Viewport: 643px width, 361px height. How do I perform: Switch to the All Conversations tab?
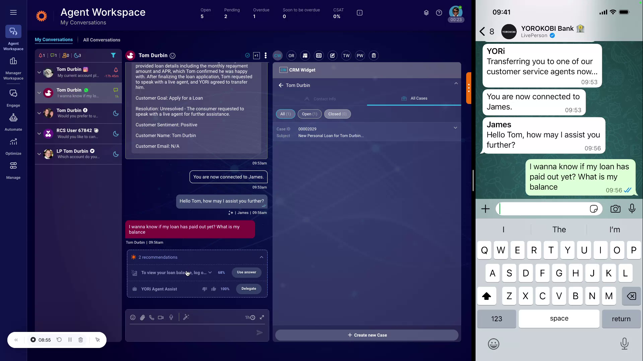tap(101, 40)
